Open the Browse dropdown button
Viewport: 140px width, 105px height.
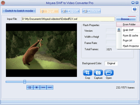coord(126,19)
